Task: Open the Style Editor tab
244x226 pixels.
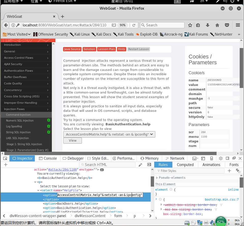Action: (98, 158)
